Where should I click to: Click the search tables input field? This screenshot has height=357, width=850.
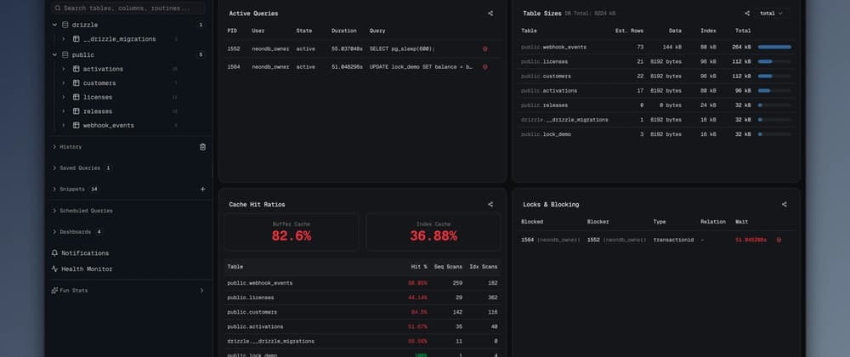[x=128, y=8]
